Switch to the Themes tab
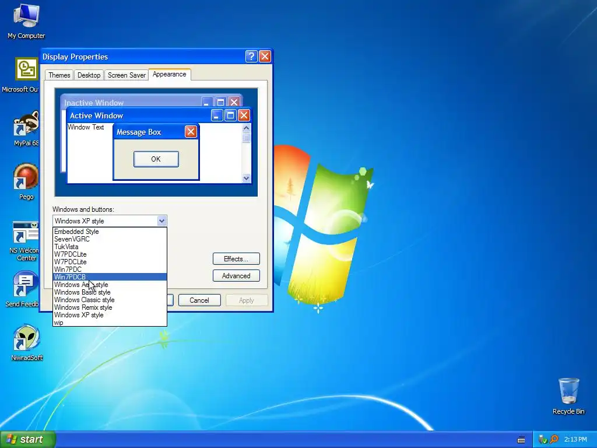The height and width of the screenshot is (448, 597). pyautogui.click(x=59, y=75)
